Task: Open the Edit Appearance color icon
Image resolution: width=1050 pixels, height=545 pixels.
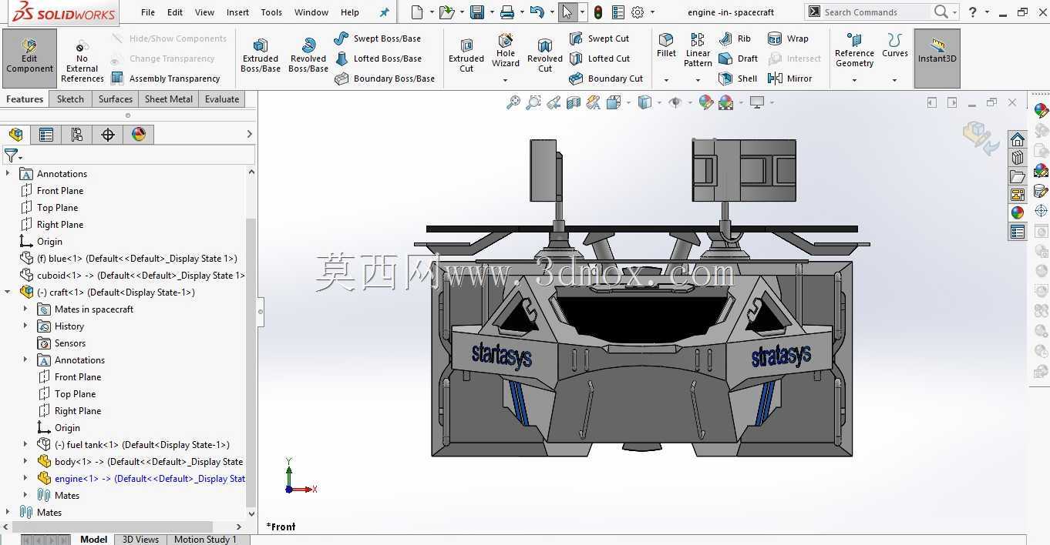Action: (x=705, y=102)
